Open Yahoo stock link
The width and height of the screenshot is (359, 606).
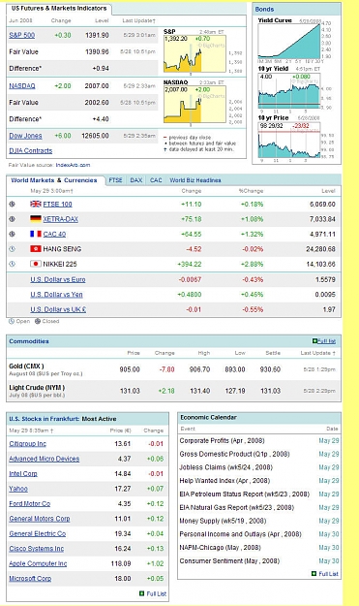point(18,489)
